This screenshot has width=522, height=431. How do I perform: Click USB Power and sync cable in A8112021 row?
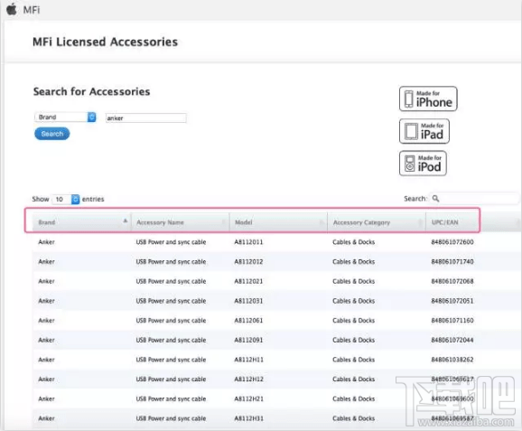coord(171,281)
